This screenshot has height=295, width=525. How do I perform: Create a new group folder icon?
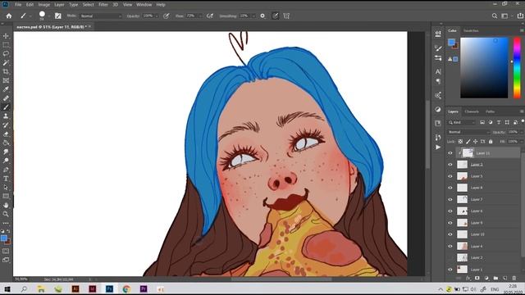click(495, 278)
